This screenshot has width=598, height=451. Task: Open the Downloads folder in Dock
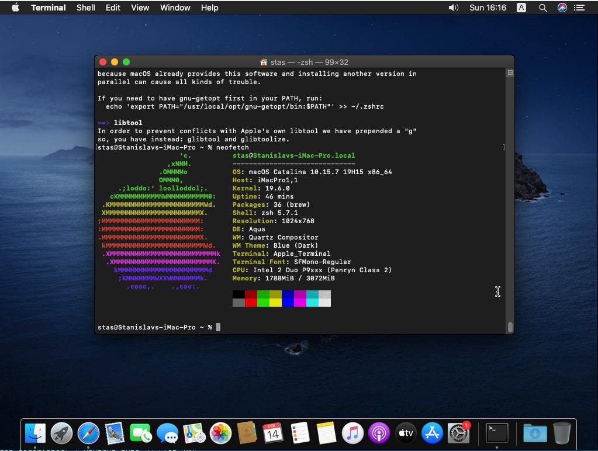click(535, 433)
